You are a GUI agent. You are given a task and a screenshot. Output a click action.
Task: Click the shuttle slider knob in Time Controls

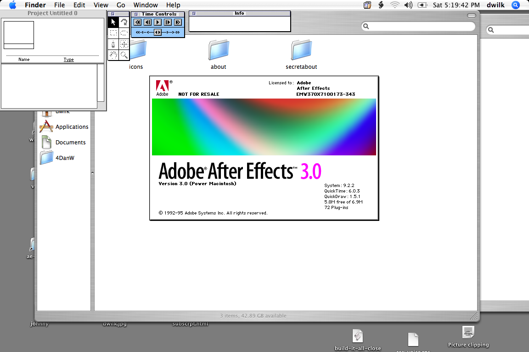coord(158,33)
